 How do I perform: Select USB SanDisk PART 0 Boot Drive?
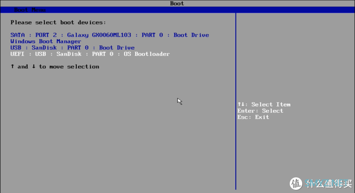click(x=73, y=48)
